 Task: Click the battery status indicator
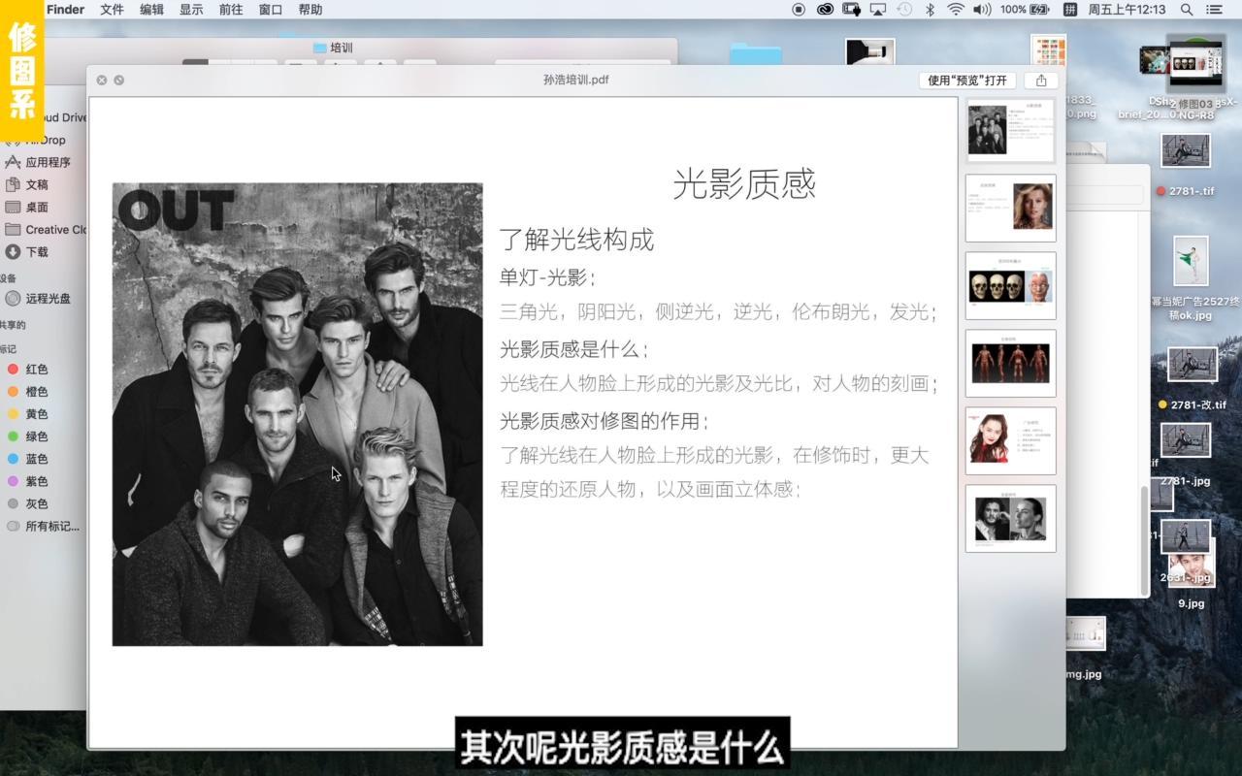pos(1027,10)
